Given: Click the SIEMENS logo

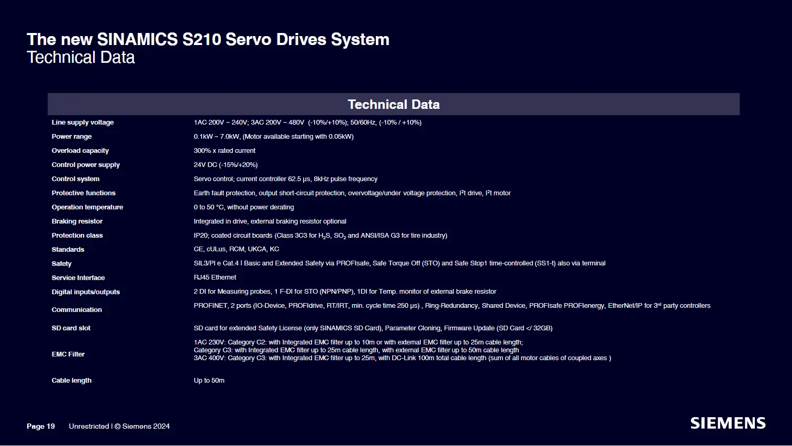Looking at the screenshot, I should [x=728, y=423].
